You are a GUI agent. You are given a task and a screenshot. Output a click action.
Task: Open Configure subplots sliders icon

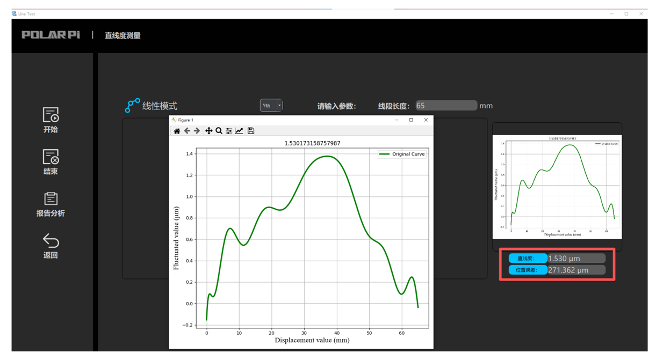(229, 131)
